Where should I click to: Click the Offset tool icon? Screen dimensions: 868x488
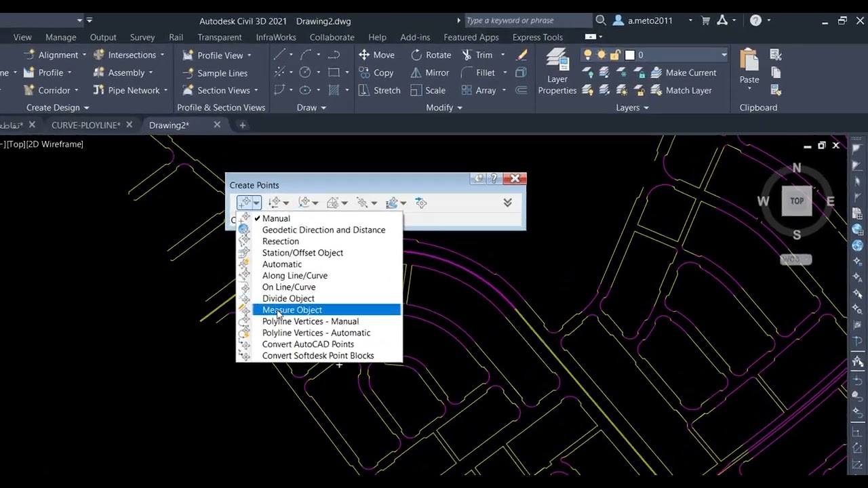[521, 90]
